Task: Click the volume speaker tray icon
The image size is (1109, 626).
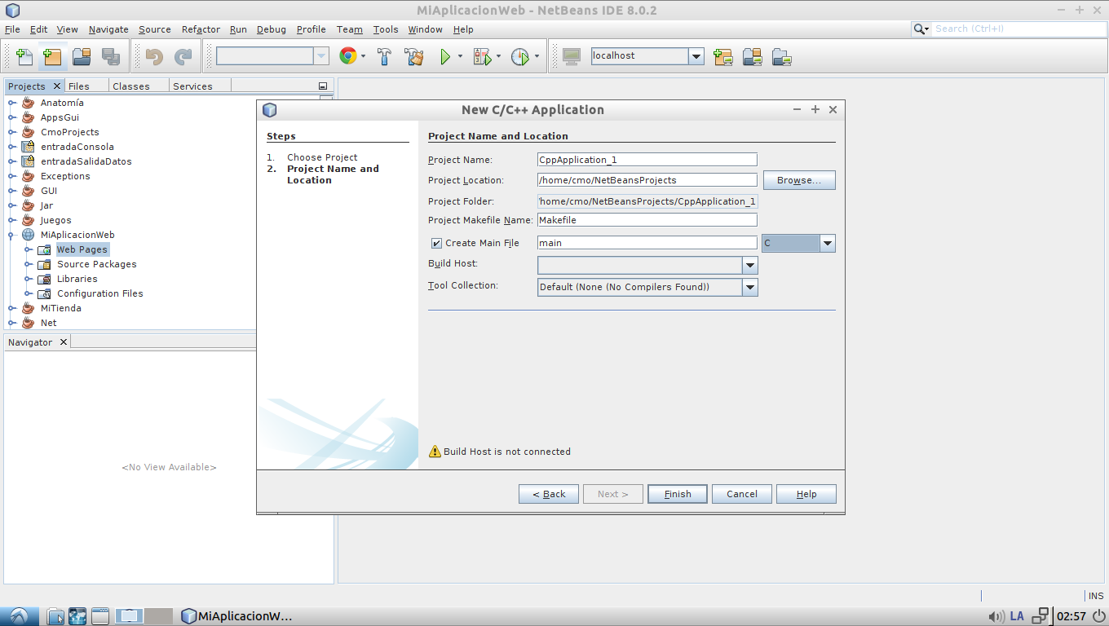Action: 996,616
